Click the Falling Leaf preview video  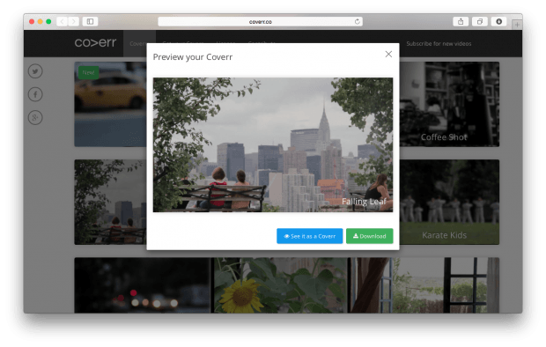[x=273, y=144]
